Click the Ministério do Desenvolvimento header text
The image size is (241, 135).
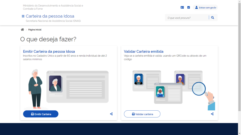tap(53, 7)
